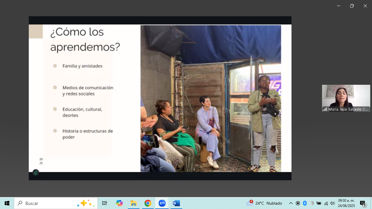Open the Windows Start menu
This screenshot has width=372, height=209.
click(x=7, y=203)
